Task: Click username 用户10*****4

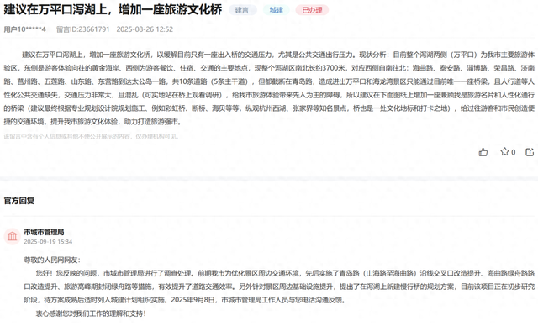Action: (x=24, y=29)
